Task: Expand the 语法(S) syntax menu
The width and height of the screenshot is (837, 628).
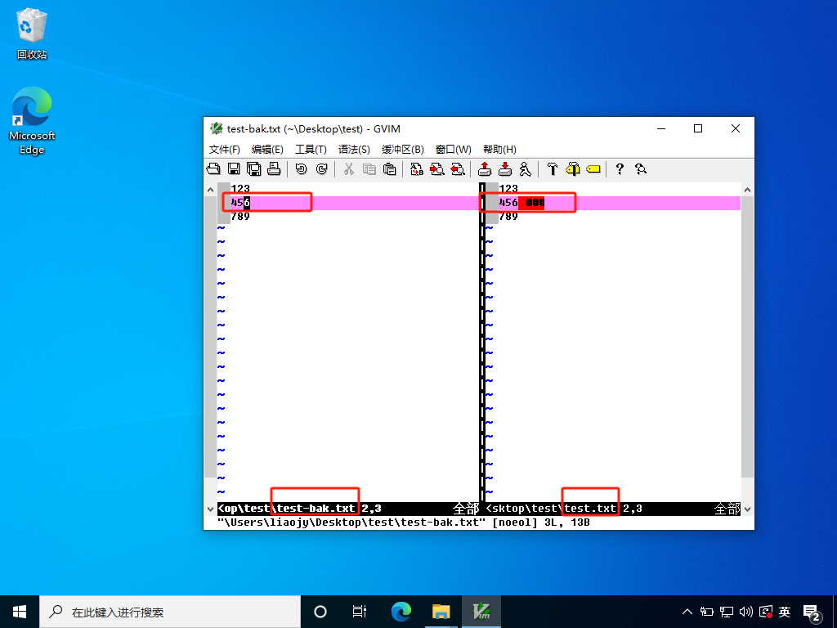Action: click(x=354, y=150)
